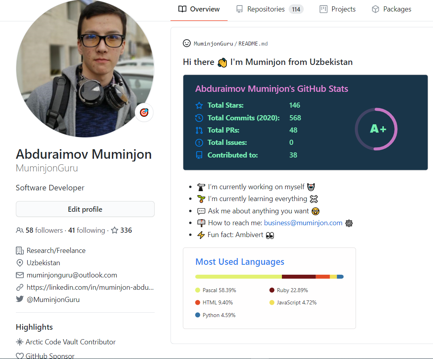The height and width of the screenshot is (359, 433).
Task: Click the A+ rank circle
Action: click(x=376, y=129)
